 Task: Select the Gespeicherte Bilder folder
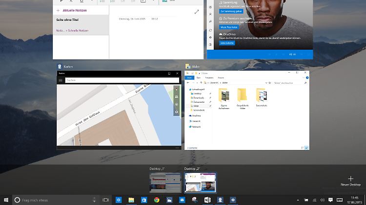243,99
